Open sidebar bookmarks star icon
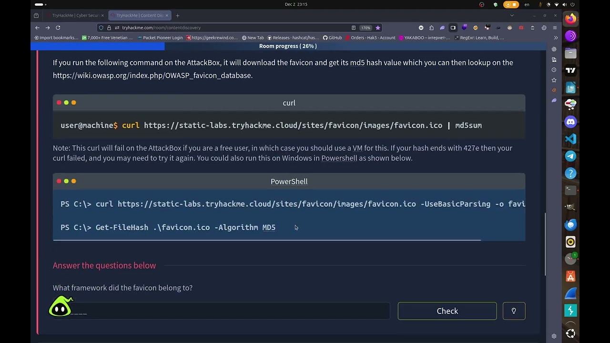The image size is (610, 343). pos(554,80)
